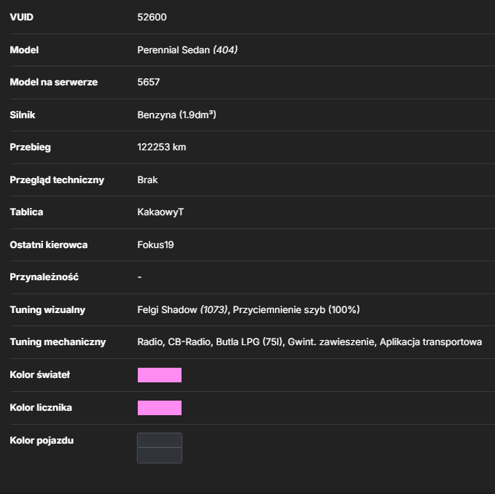
Task: Select the lower Kolor pojazdu dark swatch
Action: pyautogui.click(x=160, y=455)
